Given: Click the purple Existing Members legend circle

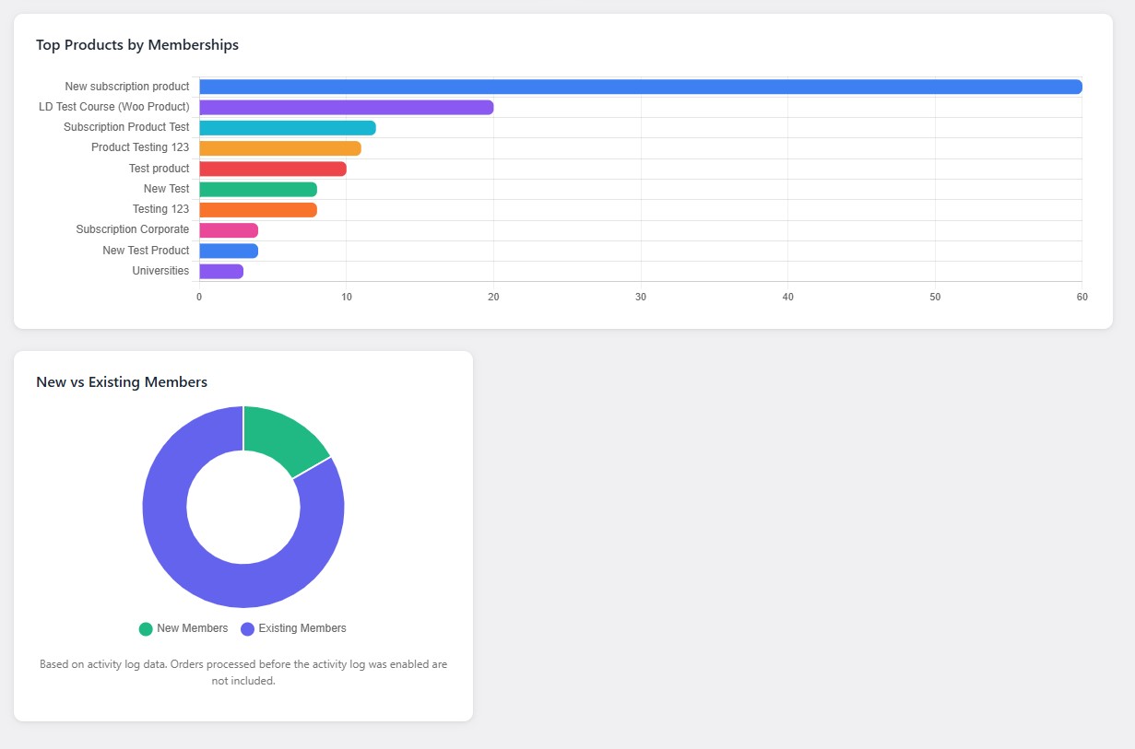Looking at the screenshot, I should point(247,629).
